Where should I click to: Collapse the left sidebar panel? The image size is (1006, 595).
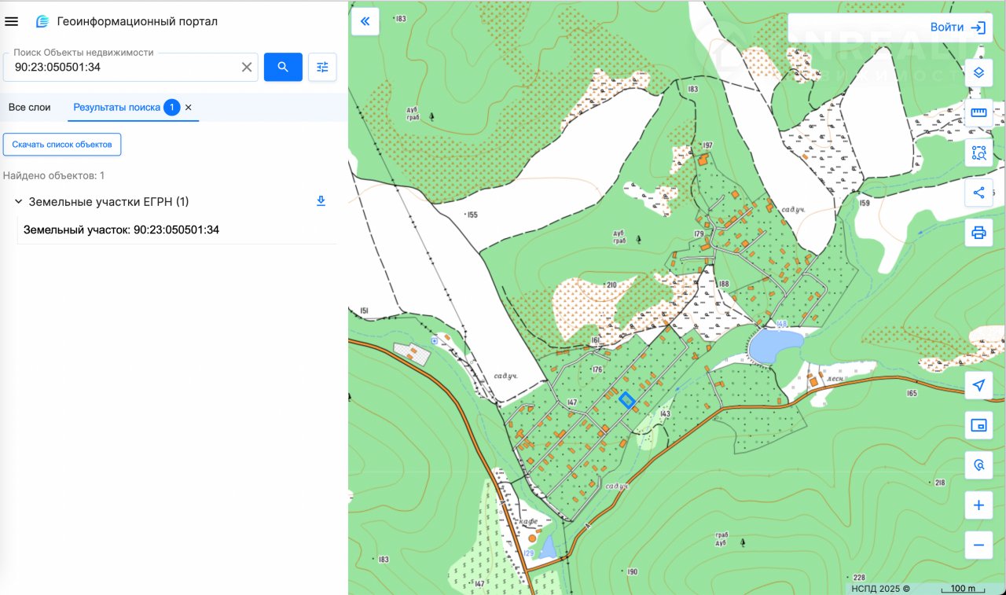(365, 22)
